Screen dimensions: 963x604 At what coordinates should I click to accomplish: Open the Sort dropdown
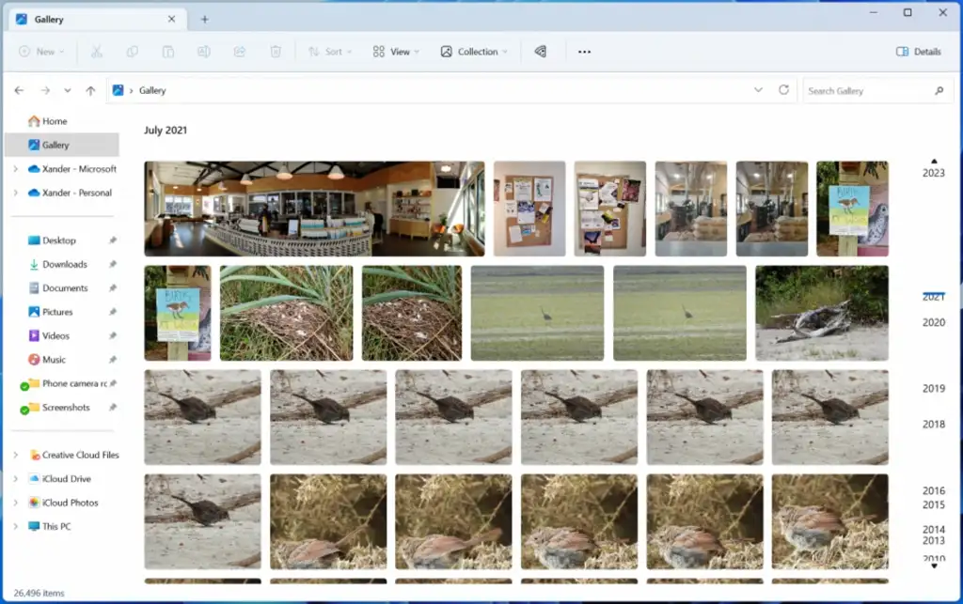(331, 51)
